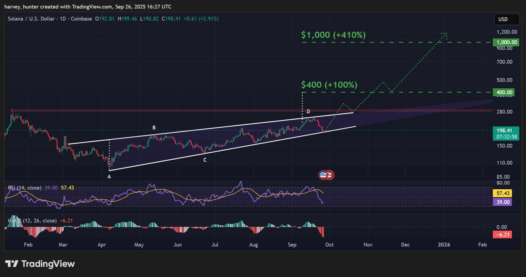526x277 pixels.
Task: Click the 1,200.00 price axis label
Action: click(x=507, y=32)
